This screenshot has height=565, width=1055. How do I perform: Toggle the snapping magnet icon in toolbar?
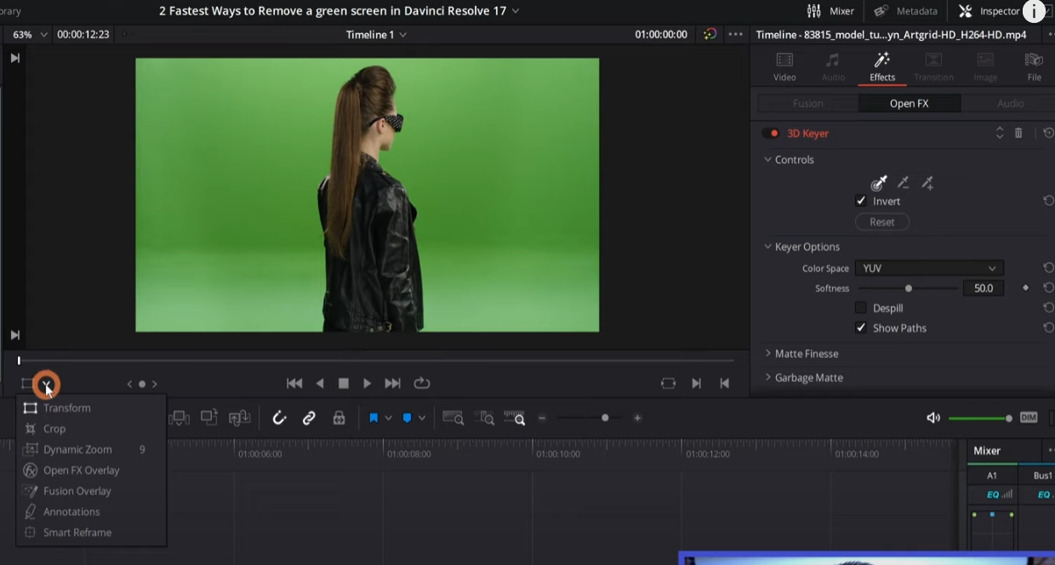[279, 418]
